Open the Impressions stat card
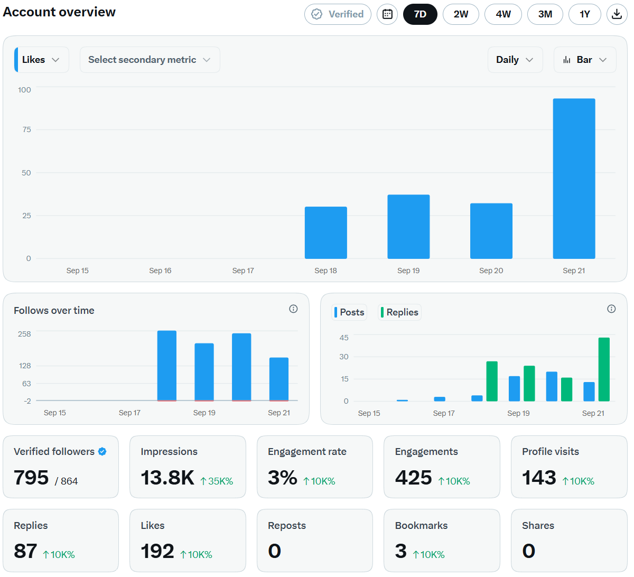Screen dimensions: 634x577 (188, 467)
